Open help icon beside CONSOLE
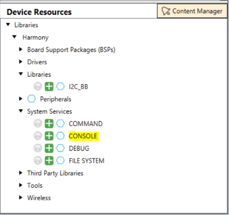The image size is (229, 215). click(38, 136)
